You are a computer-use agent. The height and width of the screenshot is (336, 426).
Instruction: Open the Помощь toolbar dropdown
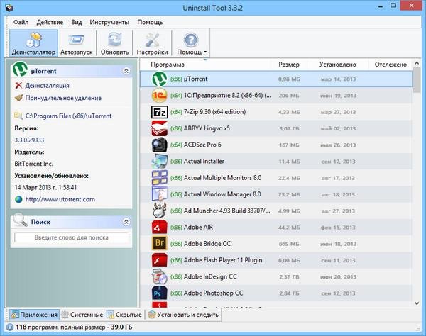click(192, 43)
